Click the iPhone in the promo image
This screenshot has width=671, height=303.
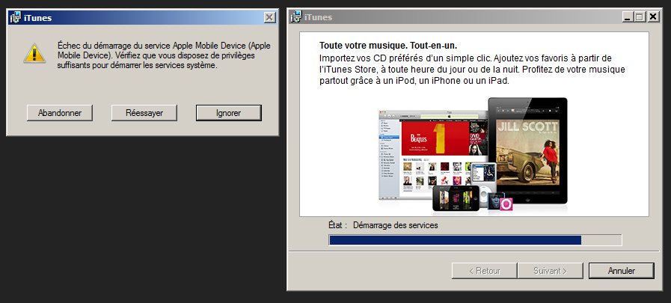click(455, 197)
